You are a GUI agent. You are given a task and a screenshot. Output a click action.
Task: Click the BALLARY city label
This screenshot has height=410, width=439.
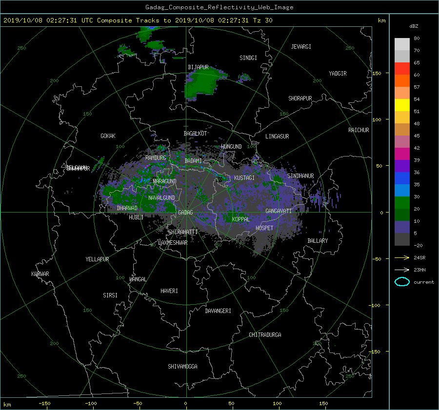coord(318,241)
